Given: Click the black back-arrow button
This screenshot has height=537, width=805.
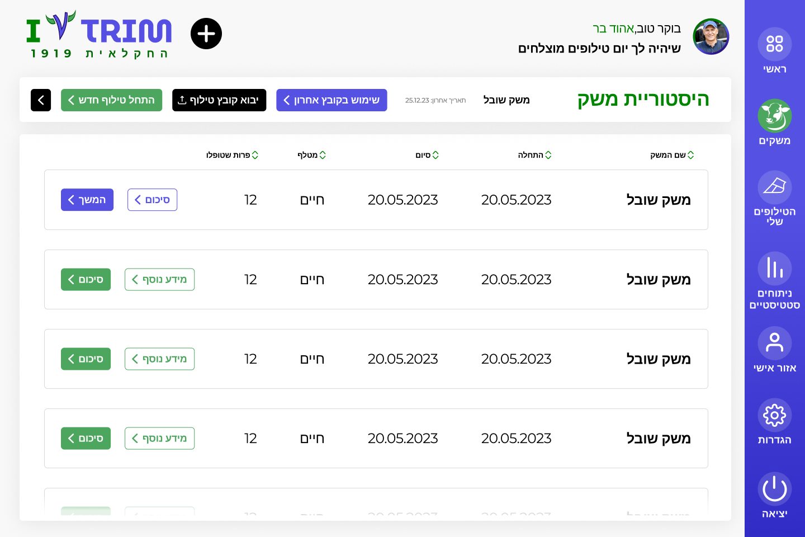Looking at the screenshot, I should click(x=41, y=100).
